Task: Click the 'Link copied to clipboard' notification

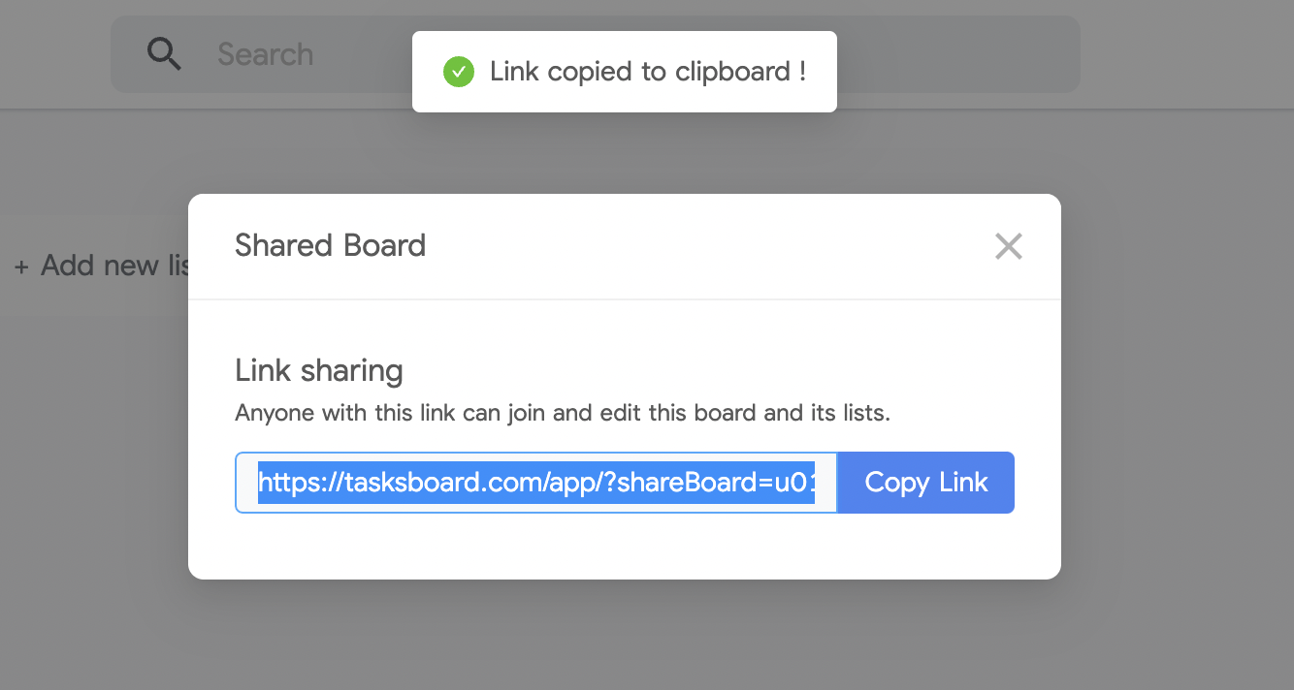Action: point(624,71)
